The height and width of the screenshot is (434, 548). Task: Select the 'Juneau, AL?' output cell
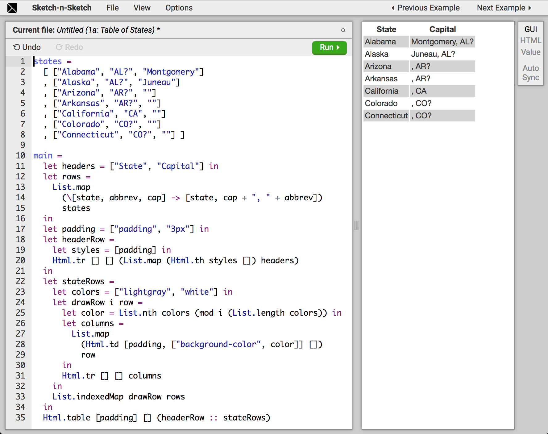click(x=442, y=54)
